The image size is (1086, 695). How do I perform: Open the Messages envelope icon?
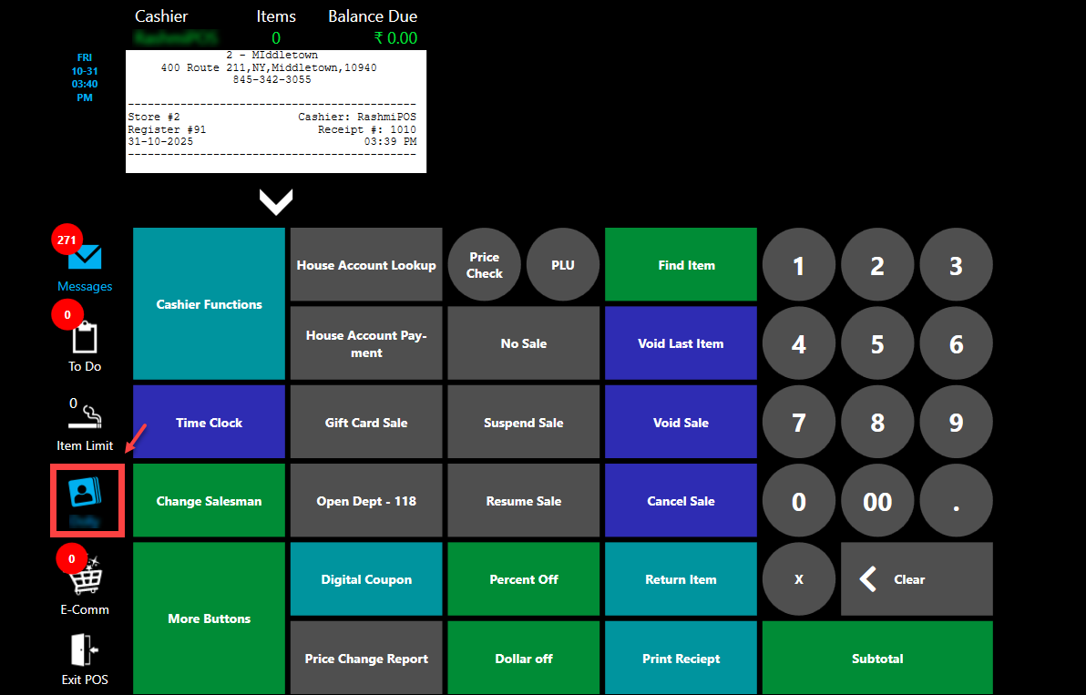(x=85, y=258)
